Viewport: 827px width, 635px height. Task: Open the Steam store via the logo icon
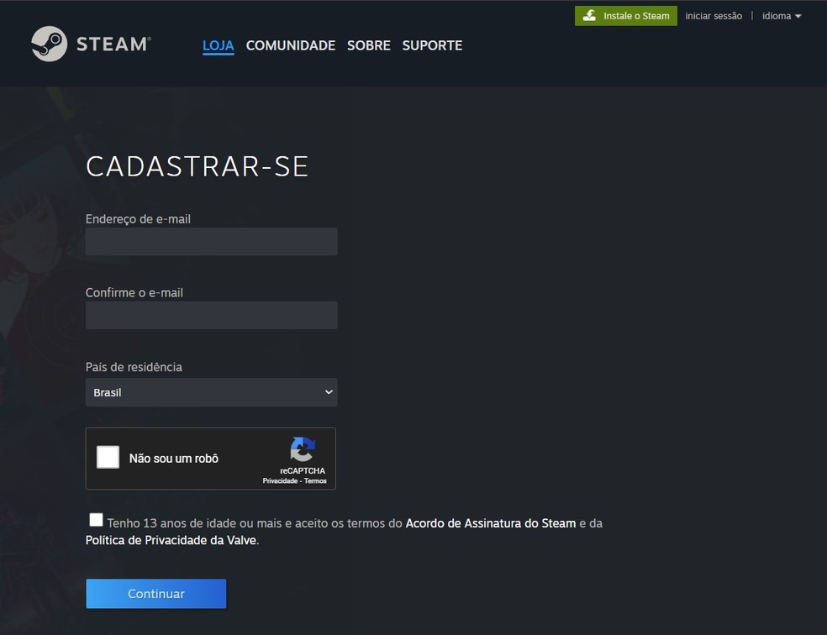point(48,43)
